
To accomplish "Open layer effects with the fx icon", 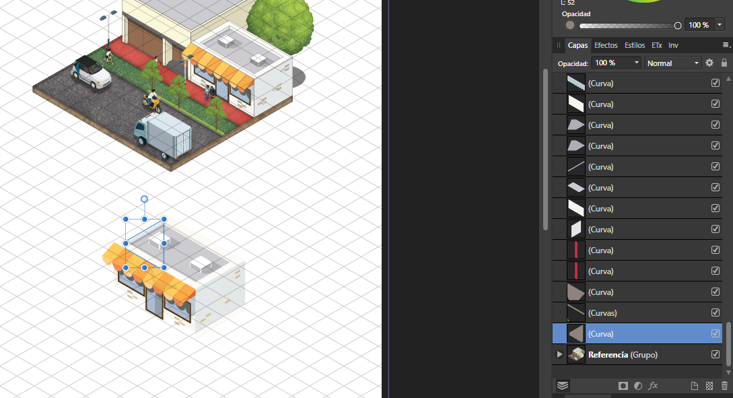I will [653, 386].
